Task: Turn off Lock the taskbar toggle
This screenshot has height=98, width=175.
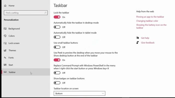Action: point(57,17)
